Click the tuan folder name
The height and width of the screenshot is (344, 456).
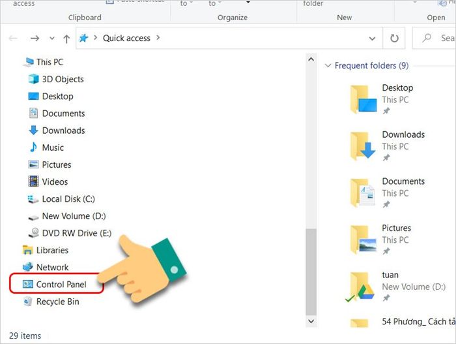pyautogui.click(x=390, y=275)
